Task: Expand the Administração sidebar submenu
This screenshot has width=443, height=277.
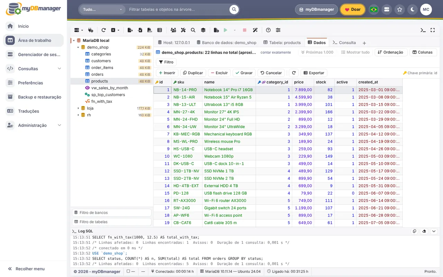Action: (x=59, y=125)
